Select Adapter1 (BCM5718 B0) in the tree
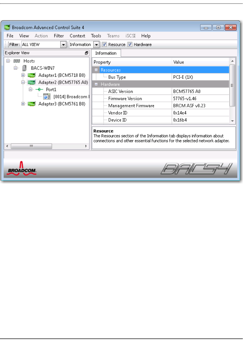Screen dimensions: 243x344 coord(62,75)
